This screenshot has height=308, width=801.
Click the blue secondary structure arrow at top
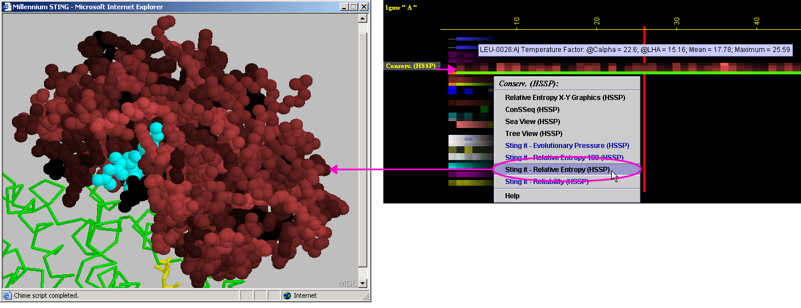pyautogui.click(x=470, y=38)
